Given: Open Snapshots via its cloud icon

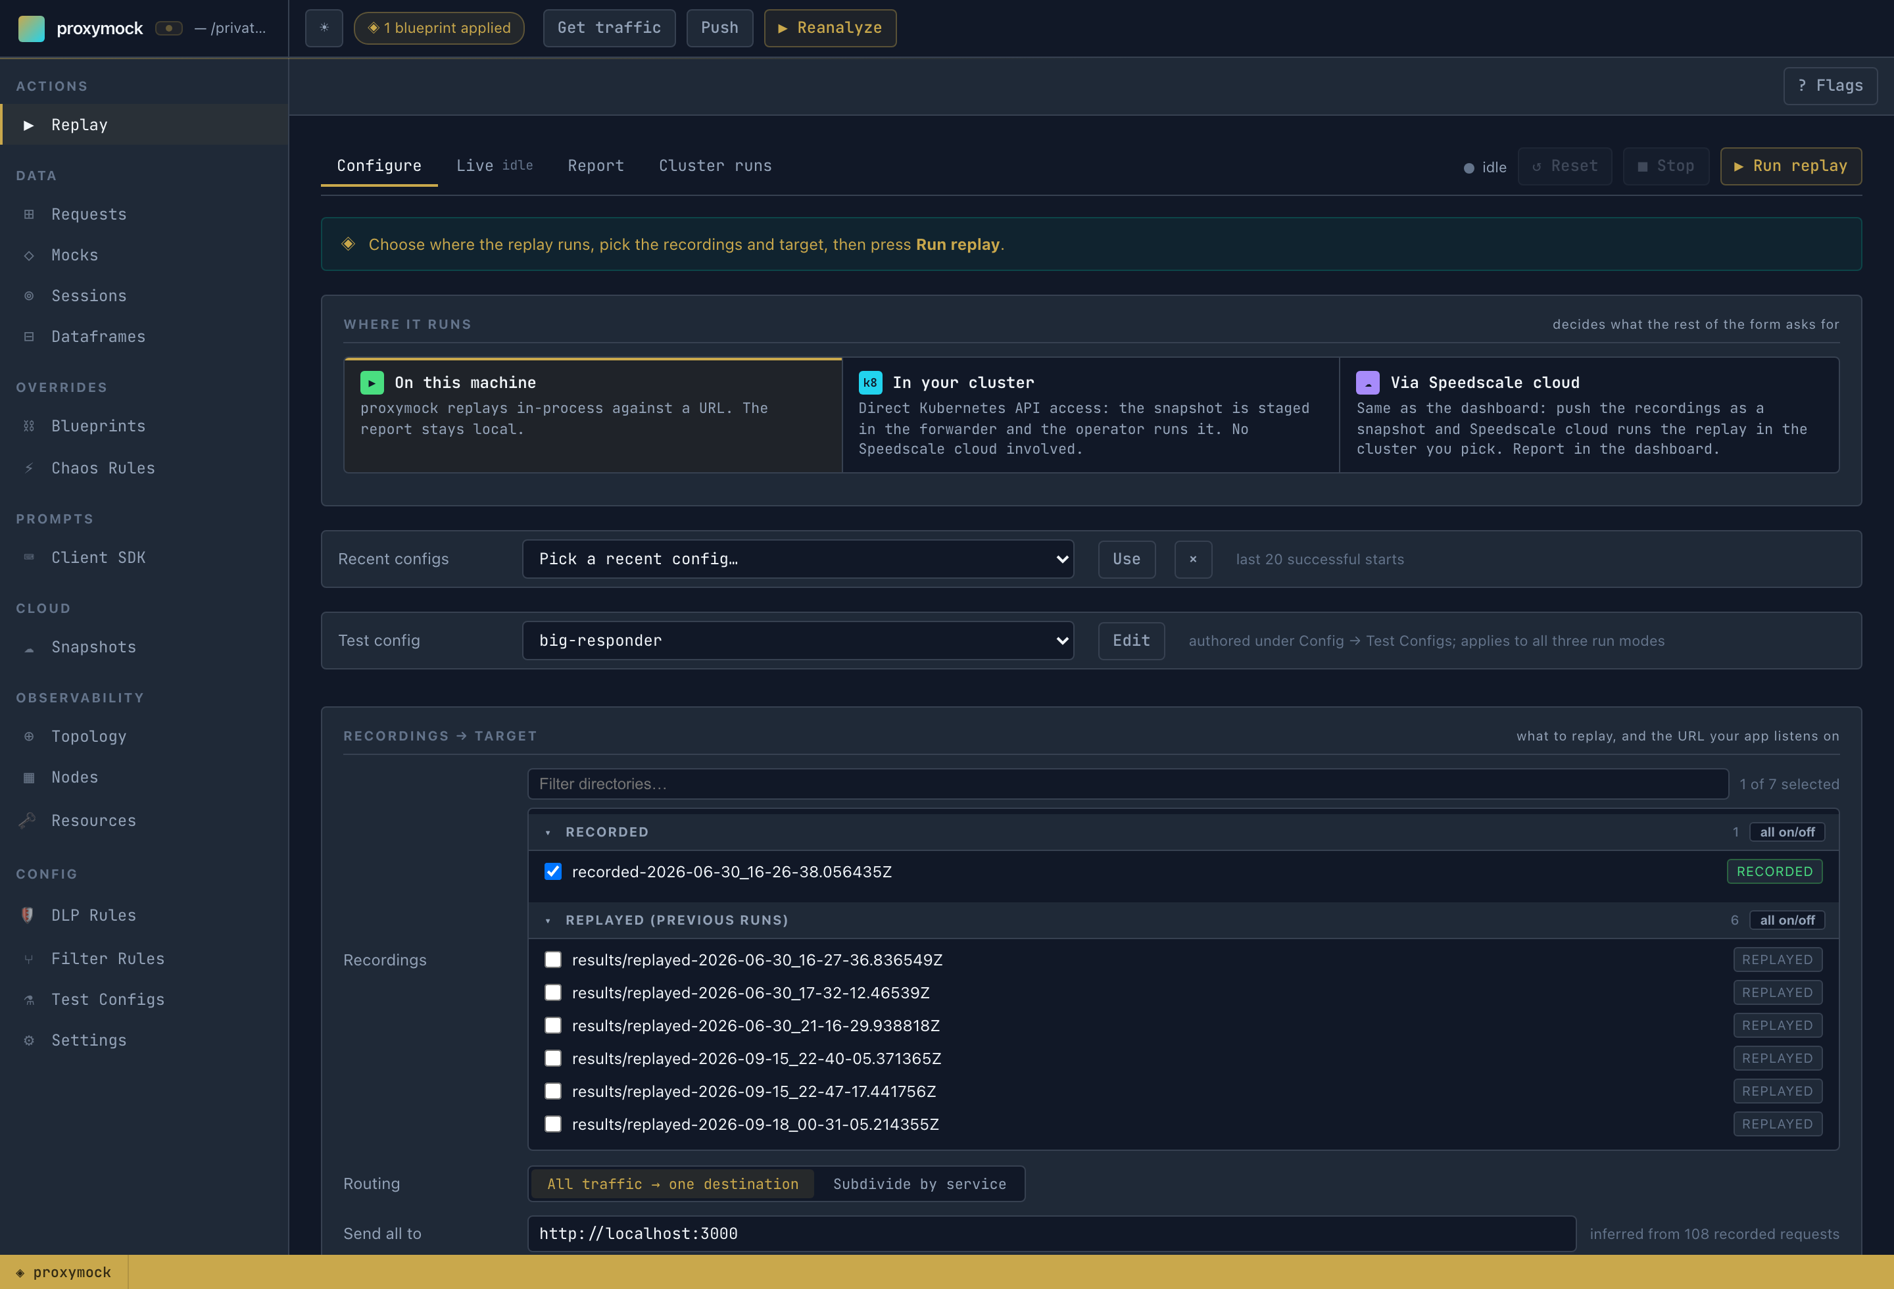Looking at the screenshot, I should coord(30,648).
